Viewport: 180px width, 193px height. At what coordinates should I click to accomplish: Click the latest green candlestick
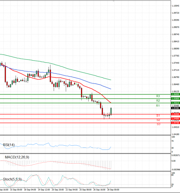pyautogui.click(x=111, y=111)
